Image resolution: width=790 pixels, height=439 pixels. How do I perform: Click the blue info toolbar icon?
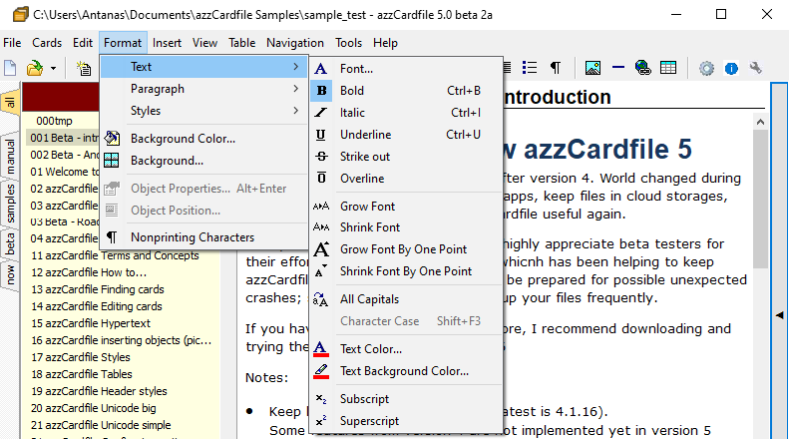tap(731, 68)
